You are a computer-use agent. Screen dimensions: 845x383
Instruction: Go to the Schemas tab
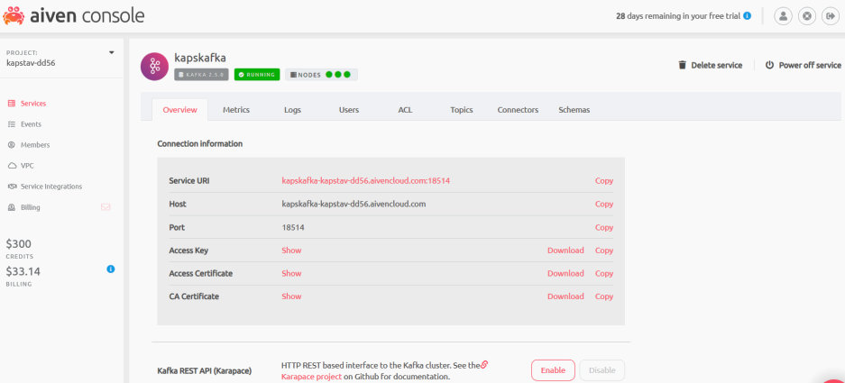(x=574, y=110)
